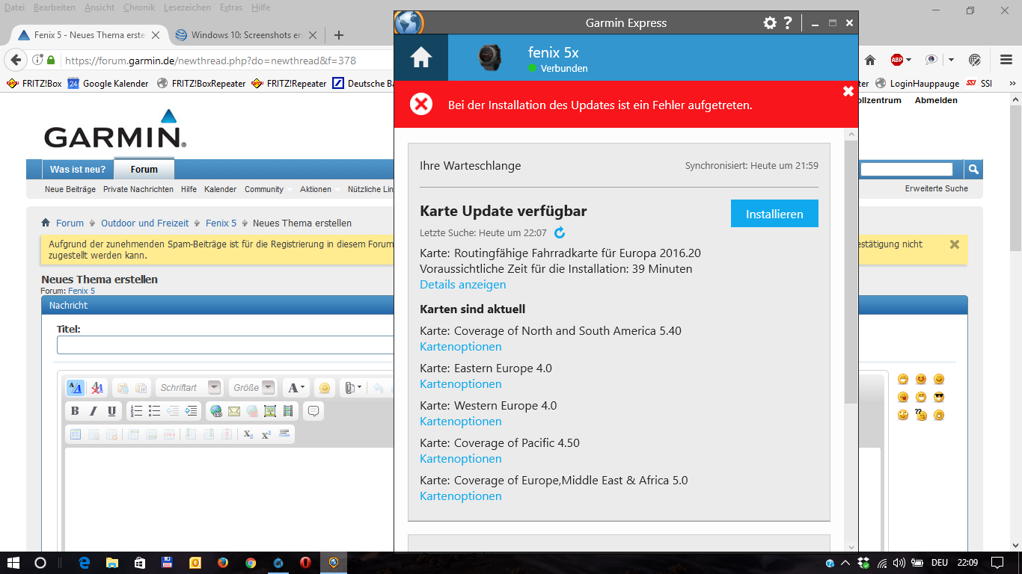Viewport: 1022px width, 574px height.
Task: Expand the Community menu
Action: (x=268, y=189)
